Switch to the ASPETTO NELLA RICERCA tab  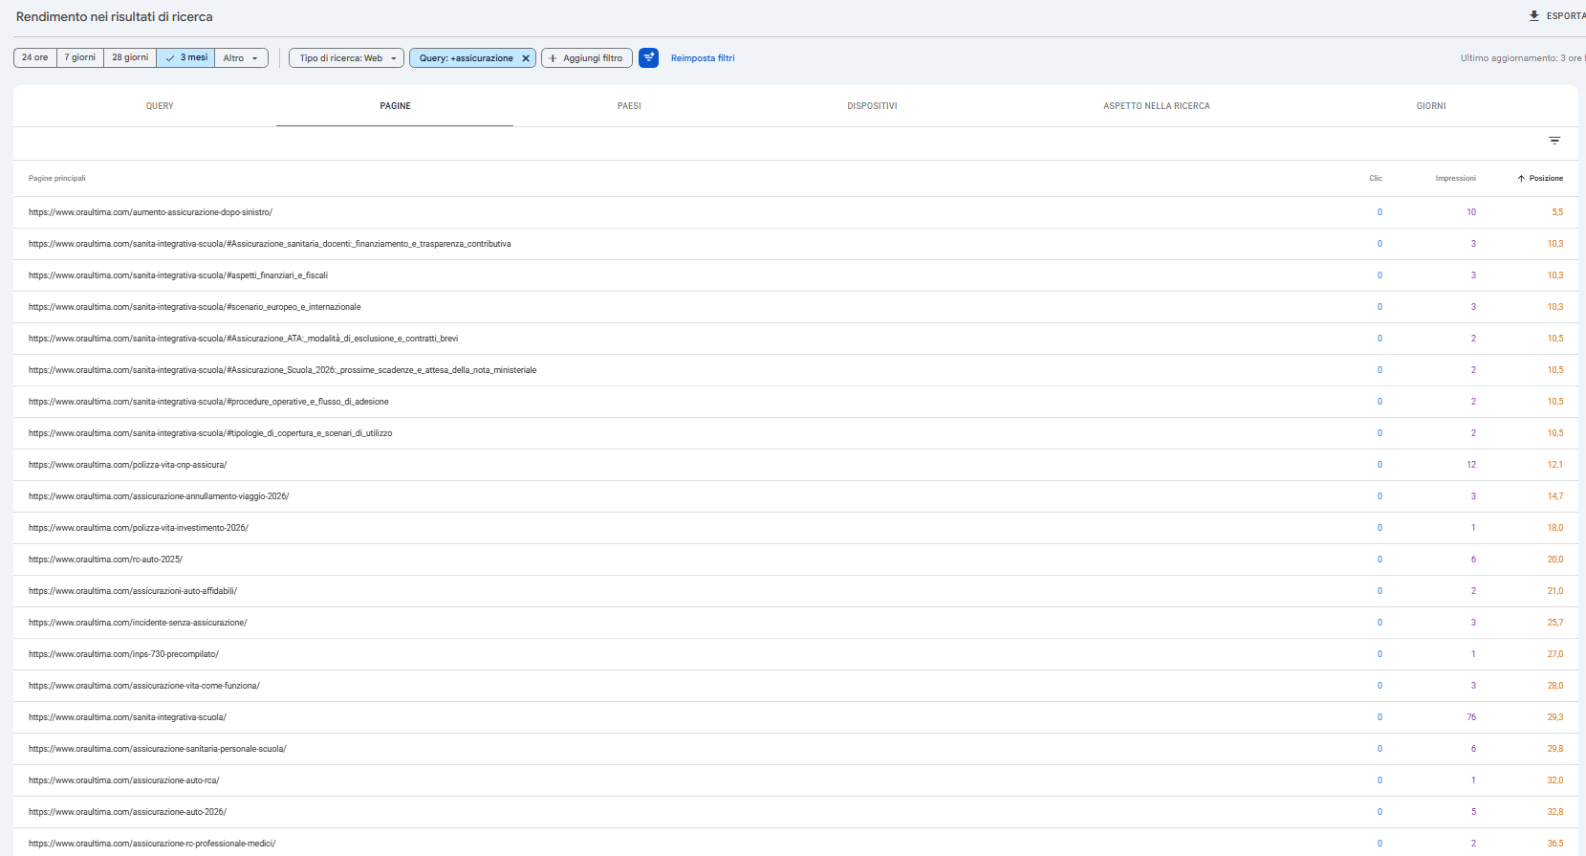[x=1157, y=106]
